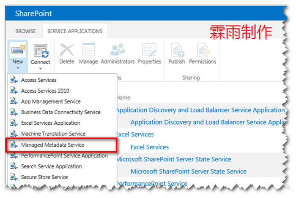Screen dimensions: 296x198
Task: Click icon beside Search Service Application
Action: point(14,166)
